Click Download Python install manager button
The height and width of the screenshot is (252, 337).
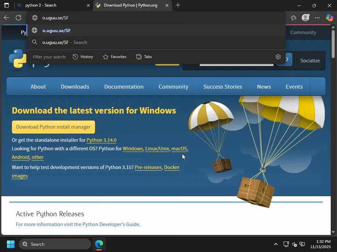tap(53, 127)
